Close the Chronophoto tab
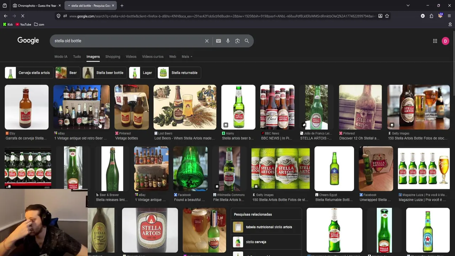The width and height of the screenshot is (455, 256). pyautogui.click(x=59, y=6)
